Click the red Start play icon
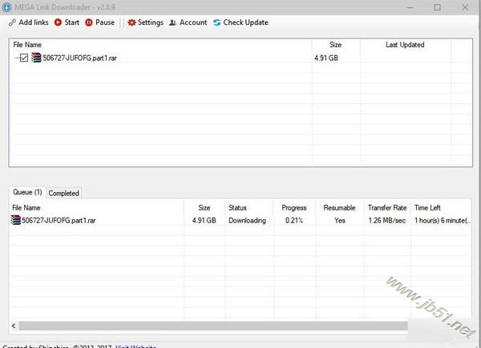Screen dimensions: 481x348 tap(58, 22)
